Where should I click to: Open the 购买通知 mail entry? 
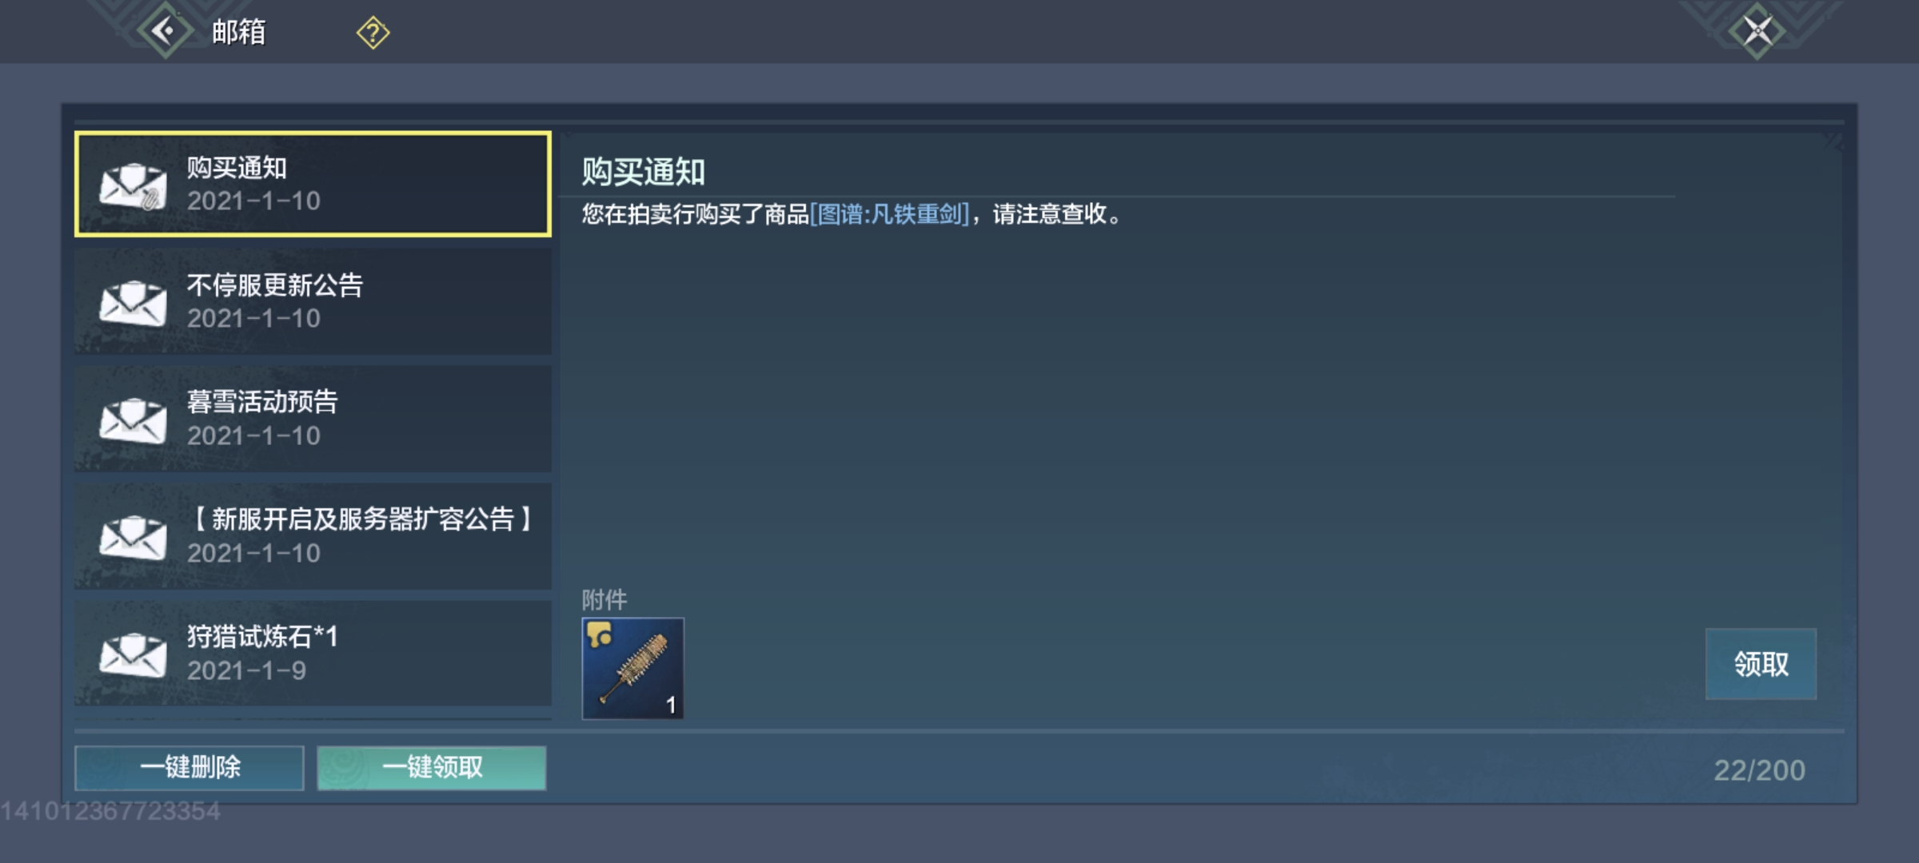pos(313,184)
